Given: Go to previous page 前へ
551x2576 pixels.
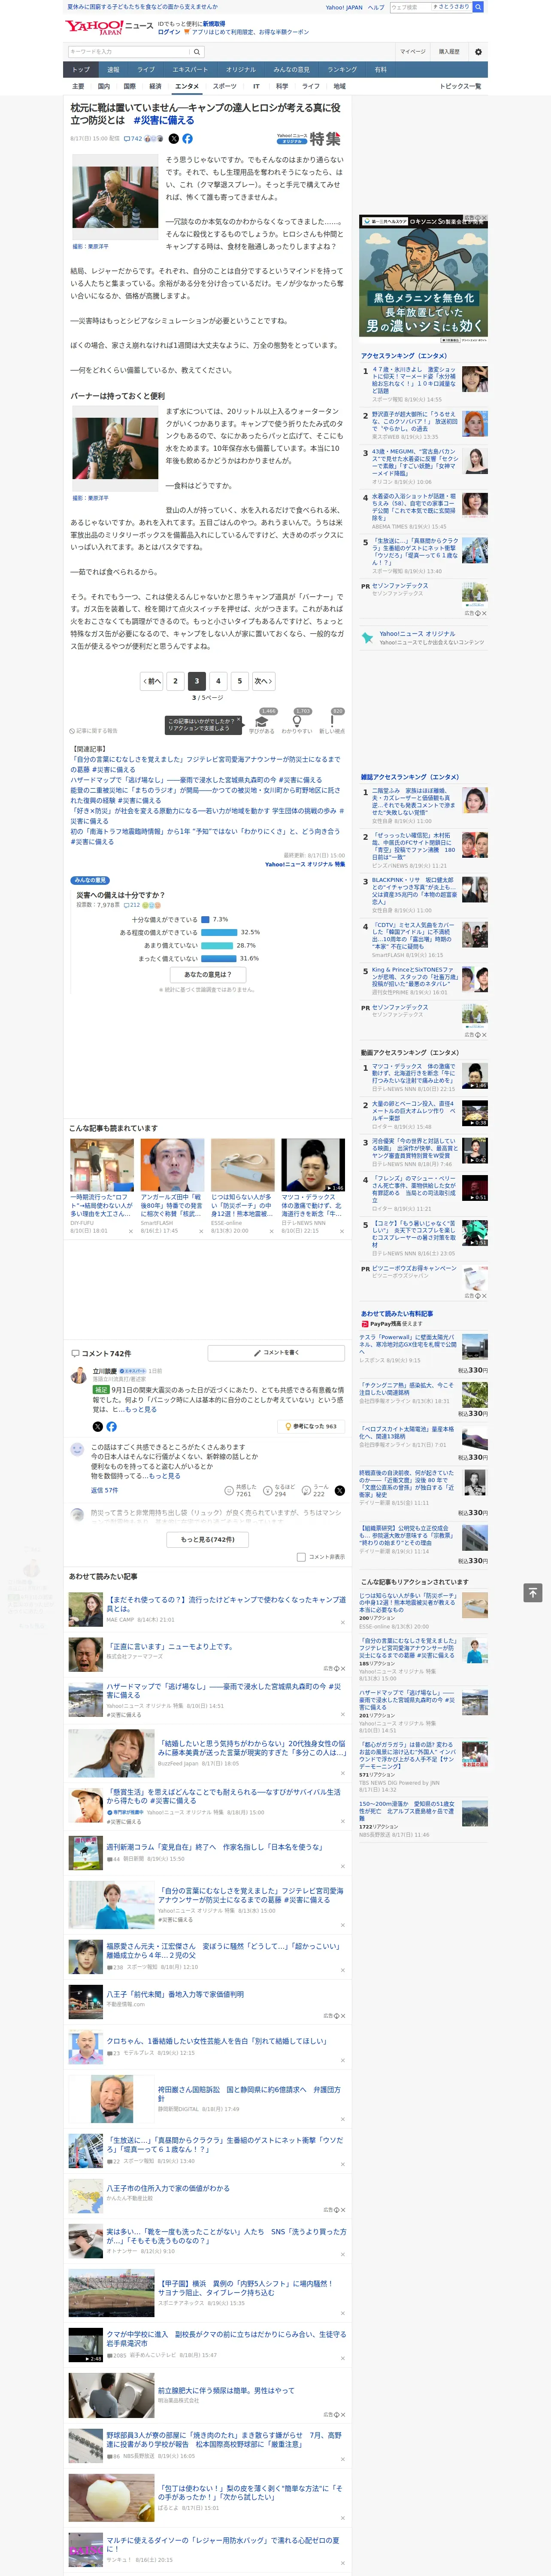Looking at the screenshot, I should 152,681.
